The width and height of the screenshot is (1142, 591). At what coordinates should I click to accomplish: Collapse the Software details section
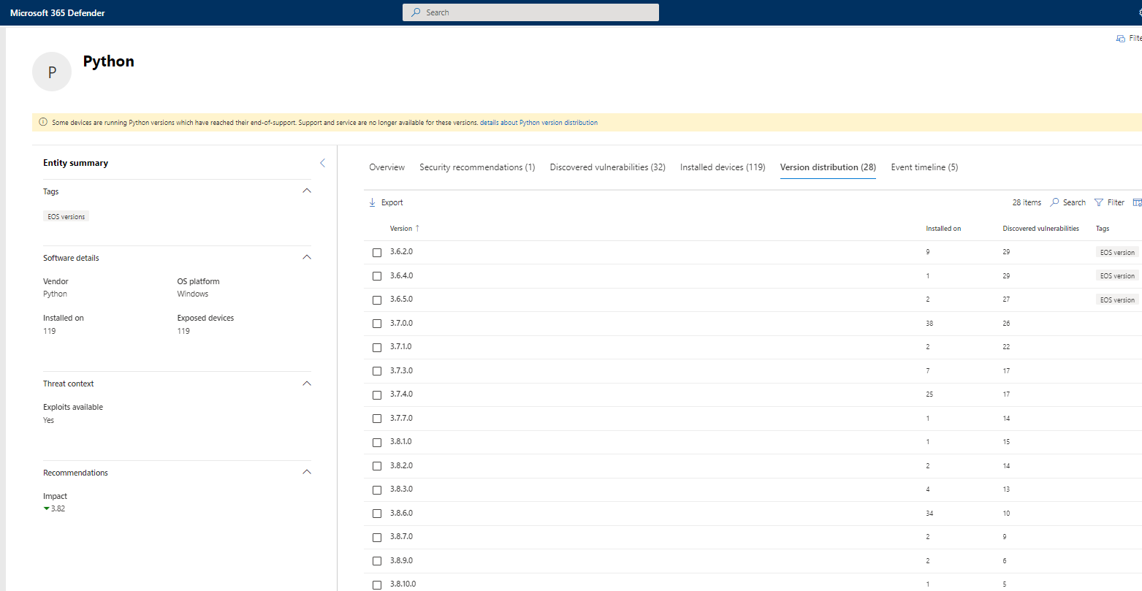(307, 257)
